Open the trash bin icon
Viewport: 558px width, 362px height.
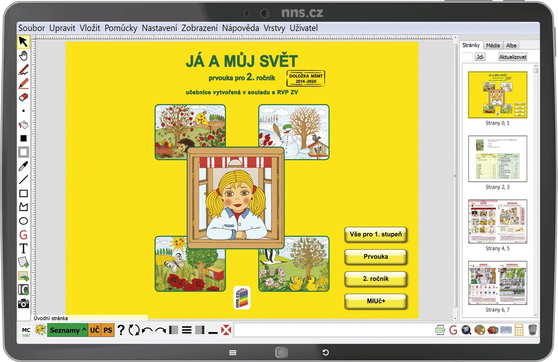coord(533,330)
